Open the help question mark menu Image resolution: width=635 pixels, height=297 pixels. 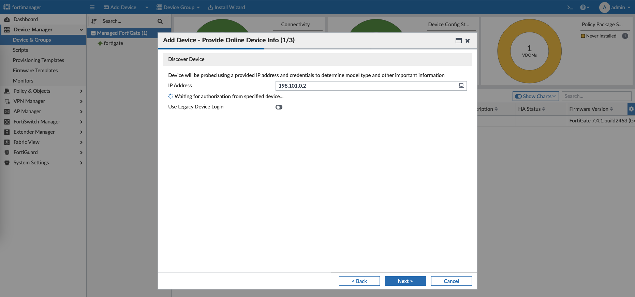[585, 7]
